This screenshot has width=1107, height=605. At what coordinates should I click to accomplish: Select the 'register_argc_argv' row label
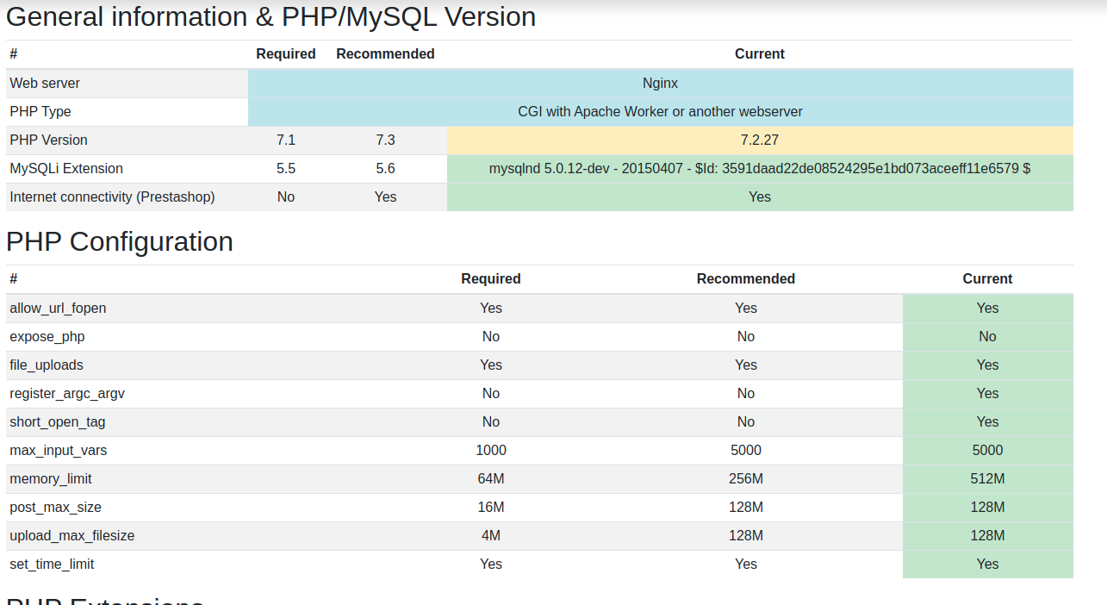[67, 394]
